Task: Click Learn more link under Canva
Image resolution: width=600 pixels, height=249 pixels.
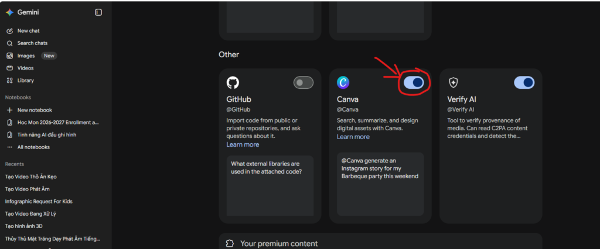Action: (353, 137)
